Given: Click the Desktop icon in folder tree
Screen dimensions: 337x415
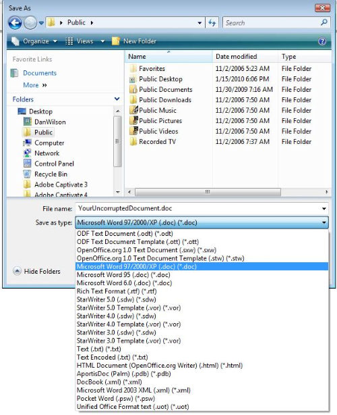Looking at the screenshot, I should (22, 111).
